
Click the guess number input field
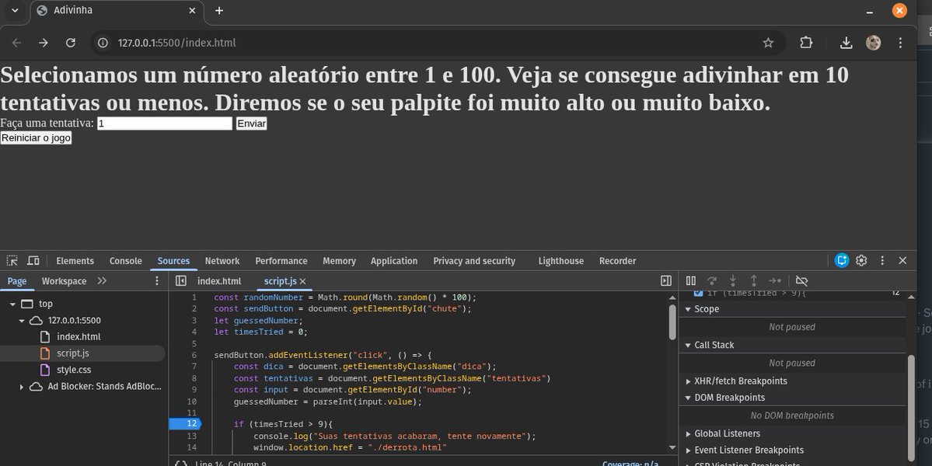coord(163,123)
